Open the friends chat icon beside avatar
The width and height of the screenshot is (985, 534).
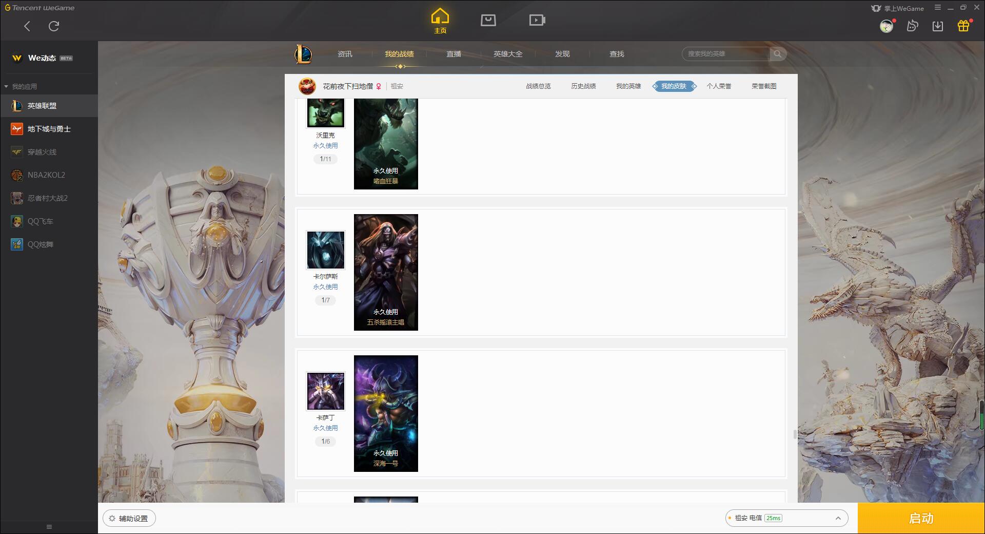pos(912,26)
